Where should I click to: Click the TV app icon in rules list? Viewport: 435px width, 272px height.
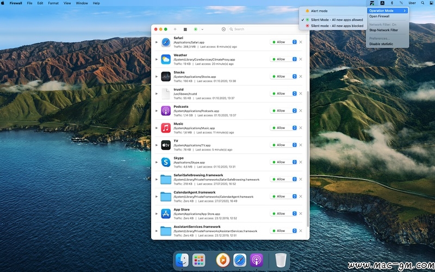pos(166,145)
